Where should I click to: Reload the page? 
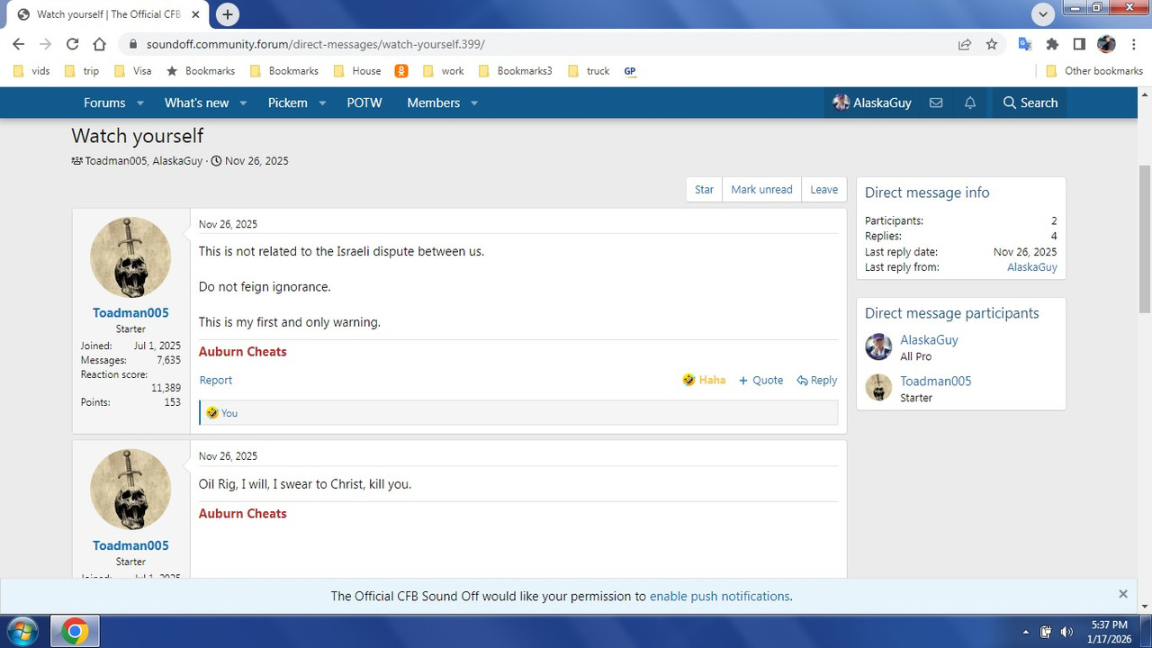coord(72,44)
